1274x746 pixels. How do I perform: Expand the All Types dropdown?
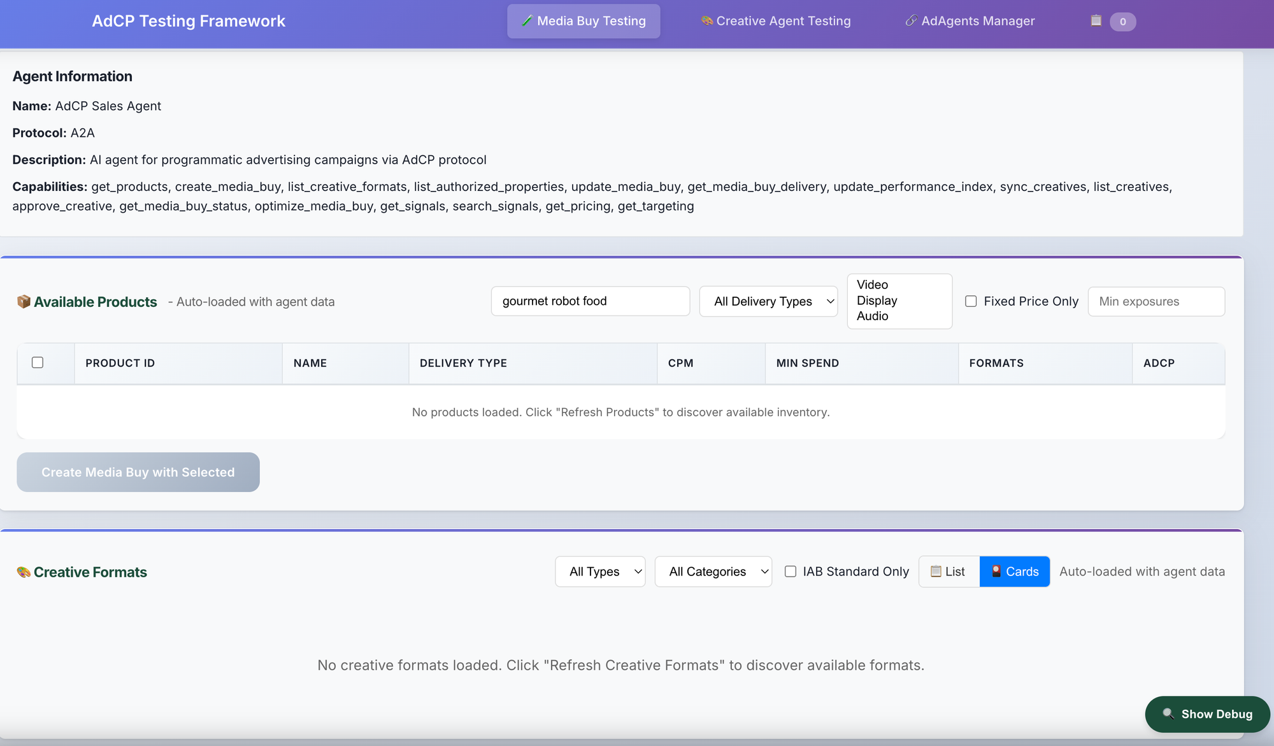pos(599,572)
